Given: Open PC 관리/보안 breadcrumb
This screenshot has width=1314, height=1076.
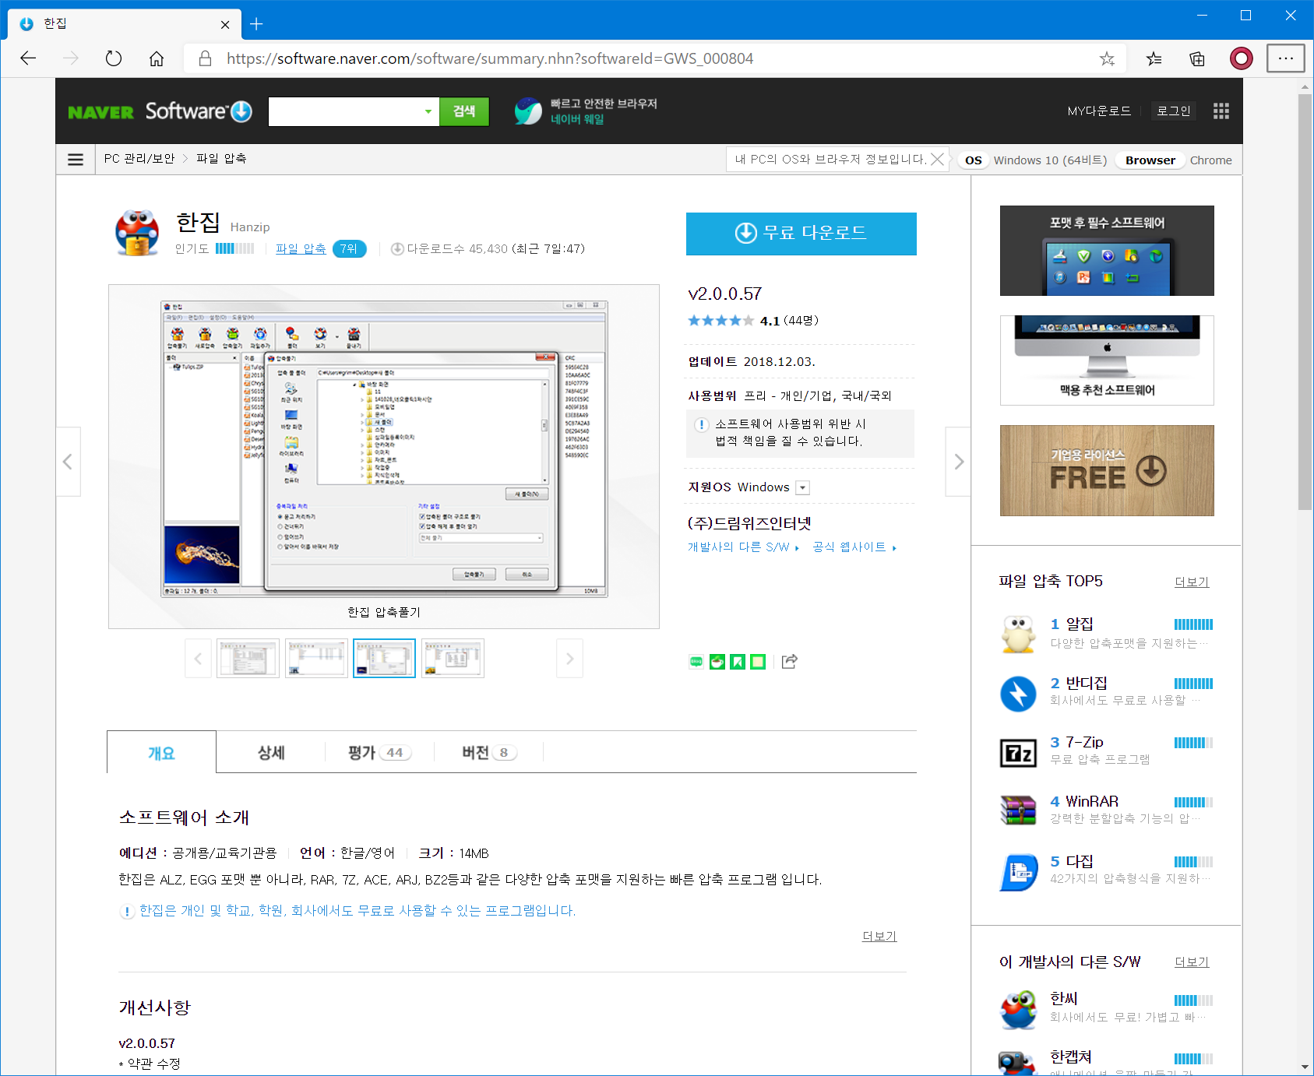Looking at the screenshot, I should point(139,159).
